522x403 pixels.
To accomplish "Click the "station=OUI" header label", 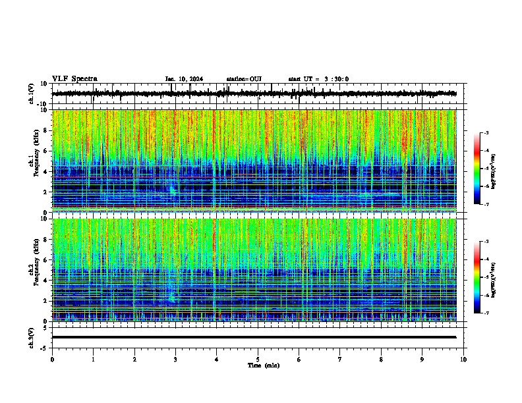I will click(244, 79).
